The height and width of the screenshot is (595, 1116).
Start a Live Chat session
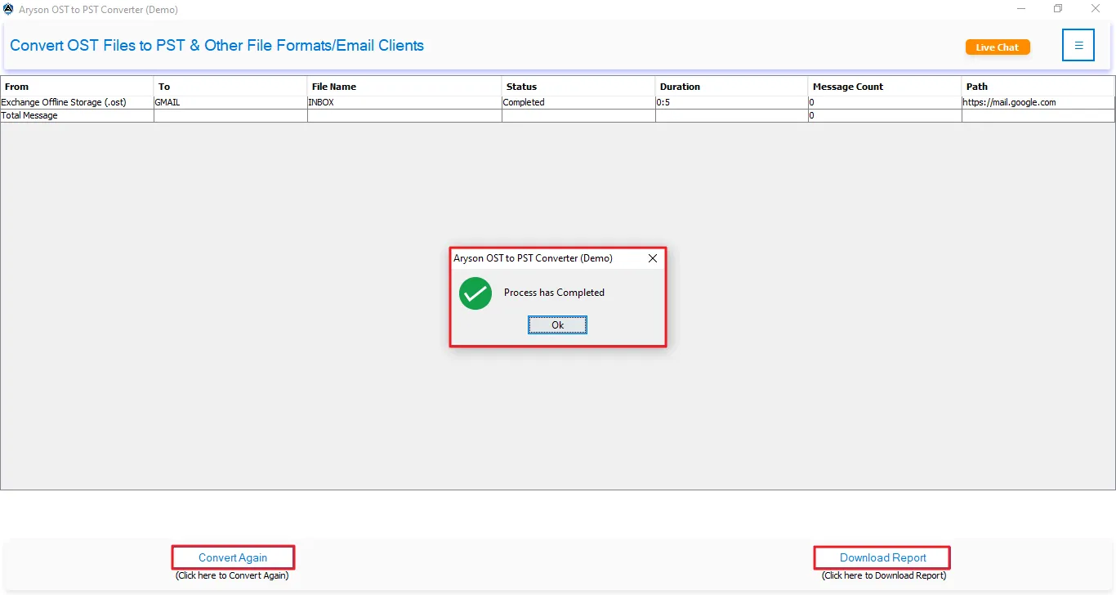(x=997, y=47)
